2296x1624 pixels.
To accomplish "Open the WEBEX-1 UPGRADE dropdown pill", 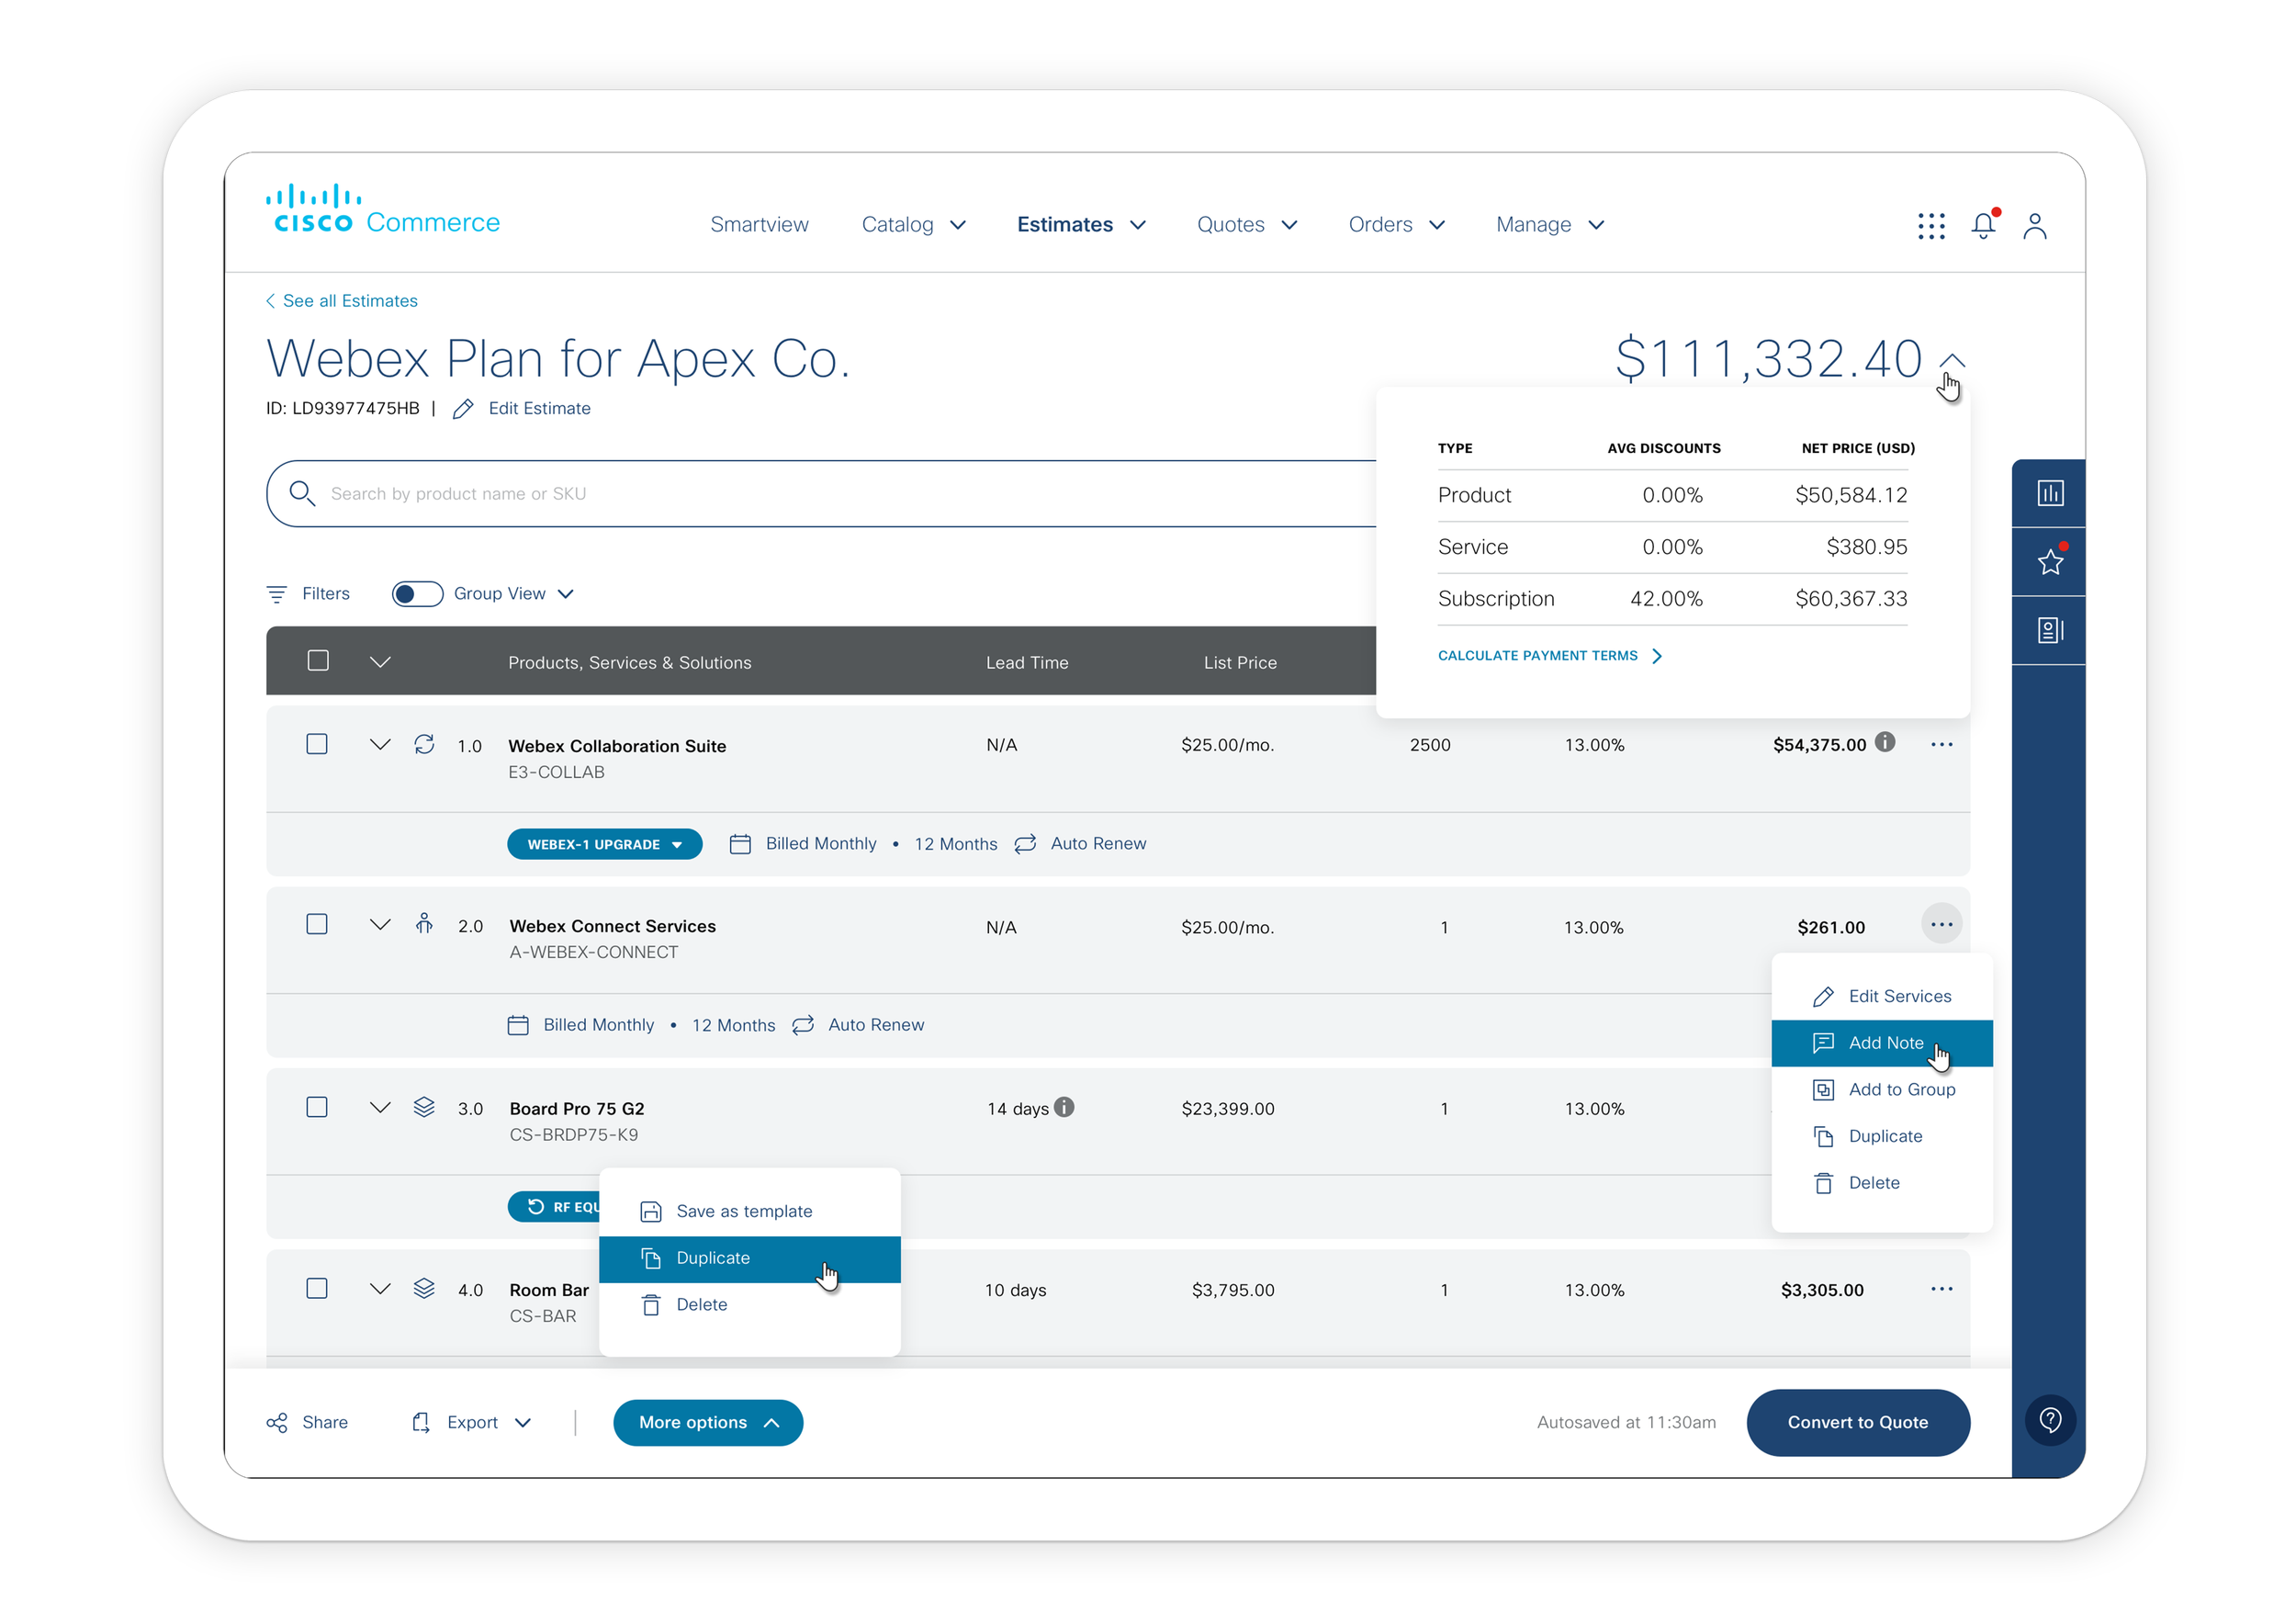I will point(604,844).
